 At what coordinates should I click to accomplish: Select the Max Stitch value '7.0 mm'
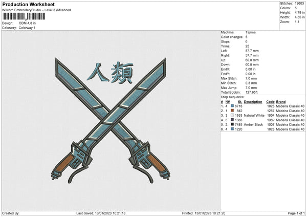coord(251,78)
